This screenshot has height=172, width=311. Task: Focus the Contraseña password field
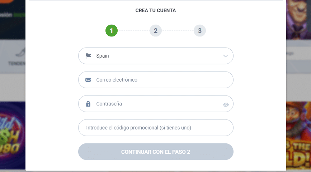click(x=156, y=104)
